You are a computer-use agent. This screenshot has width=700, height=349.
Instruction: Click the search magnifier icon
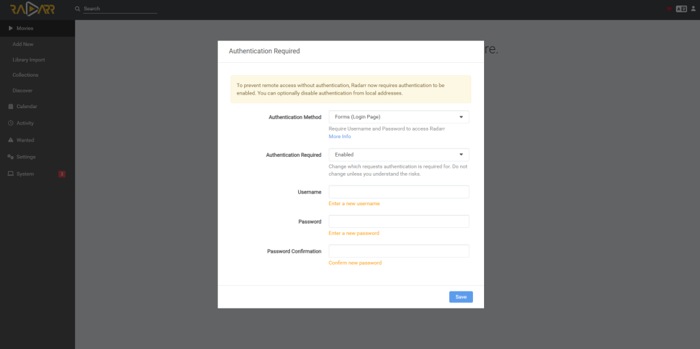tap(77, 9)
